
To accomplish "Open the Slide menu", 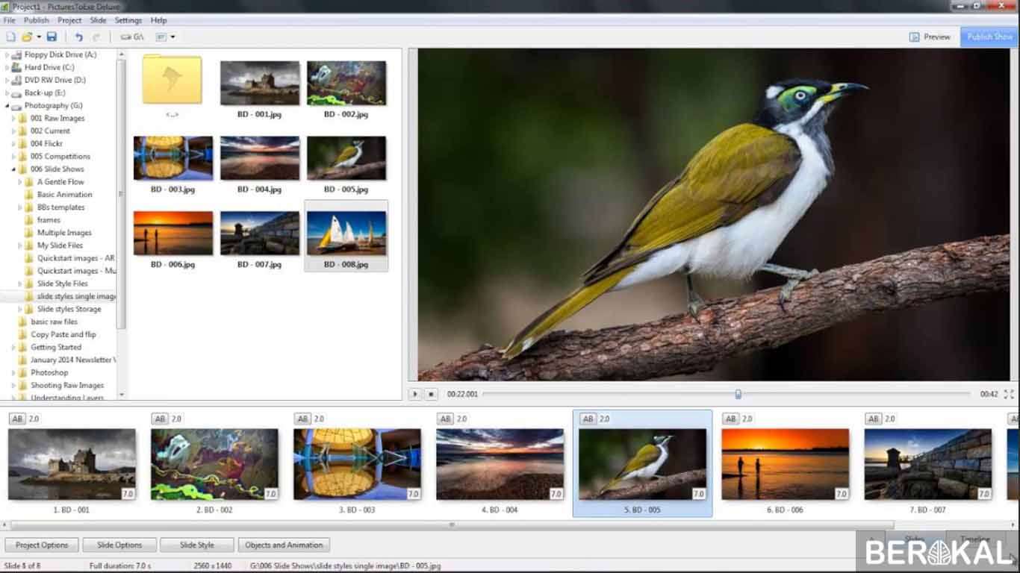I will (98, 20).
